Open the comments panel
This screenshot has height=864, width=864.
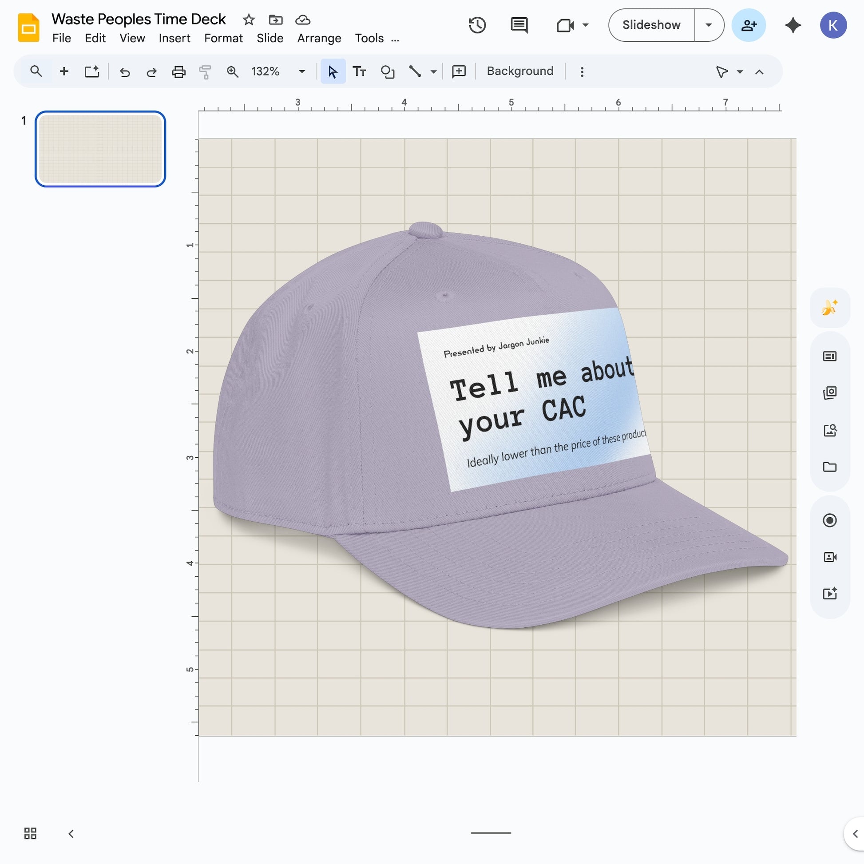519,25
